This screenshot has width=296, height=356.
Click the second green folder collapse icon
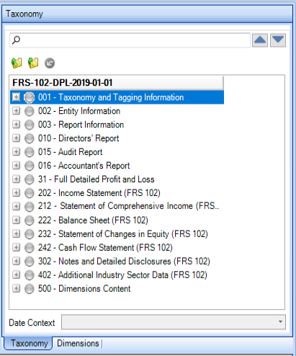pyautogui.click(x=33, y=63)
